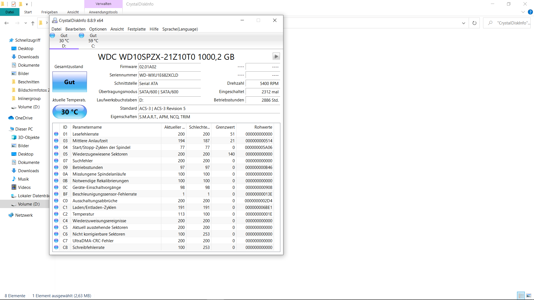Click the status orb next to Temperatur attribute

[x=56, y=214]
